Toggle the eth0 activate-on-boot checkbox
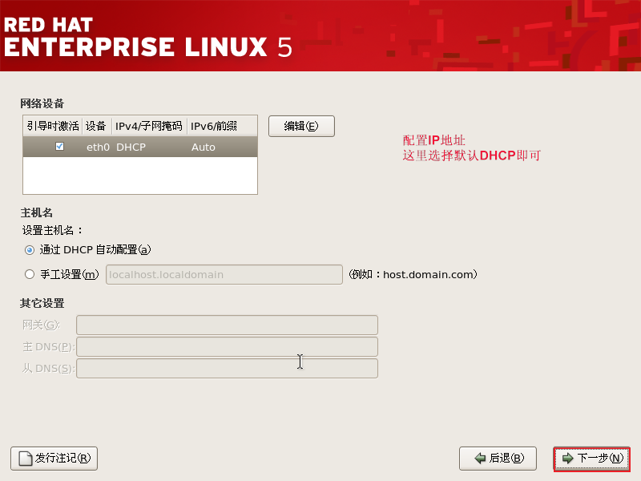The image size is (641, 481). 59,147
